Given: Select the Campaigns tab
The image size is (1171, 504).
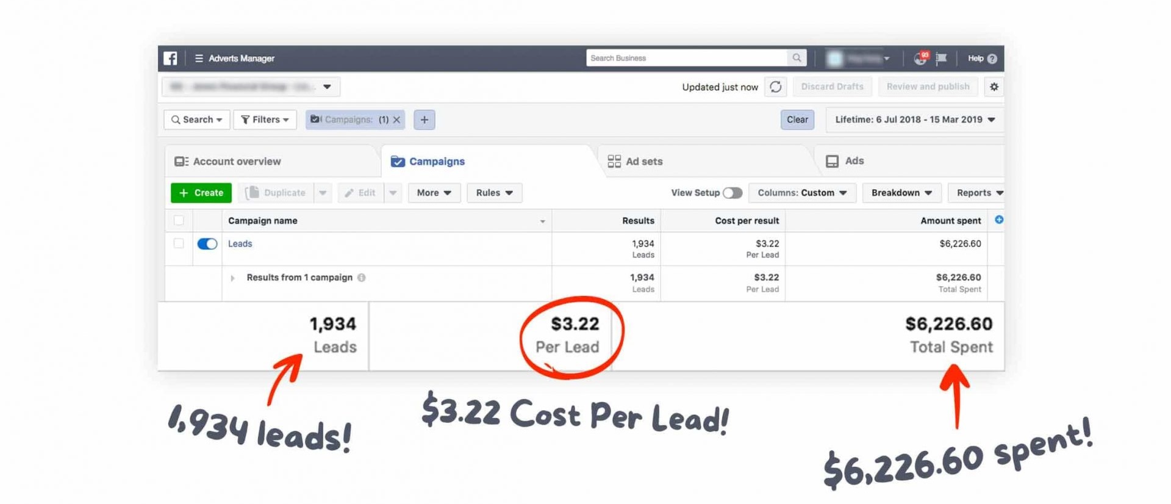Looking at the screenshot, I should (488, 161).
